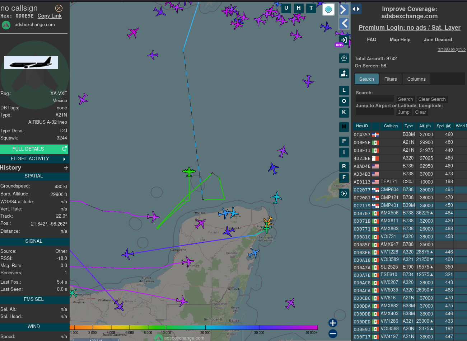
Task: Click the BETA login arrow icon
Action: (344, 40)
